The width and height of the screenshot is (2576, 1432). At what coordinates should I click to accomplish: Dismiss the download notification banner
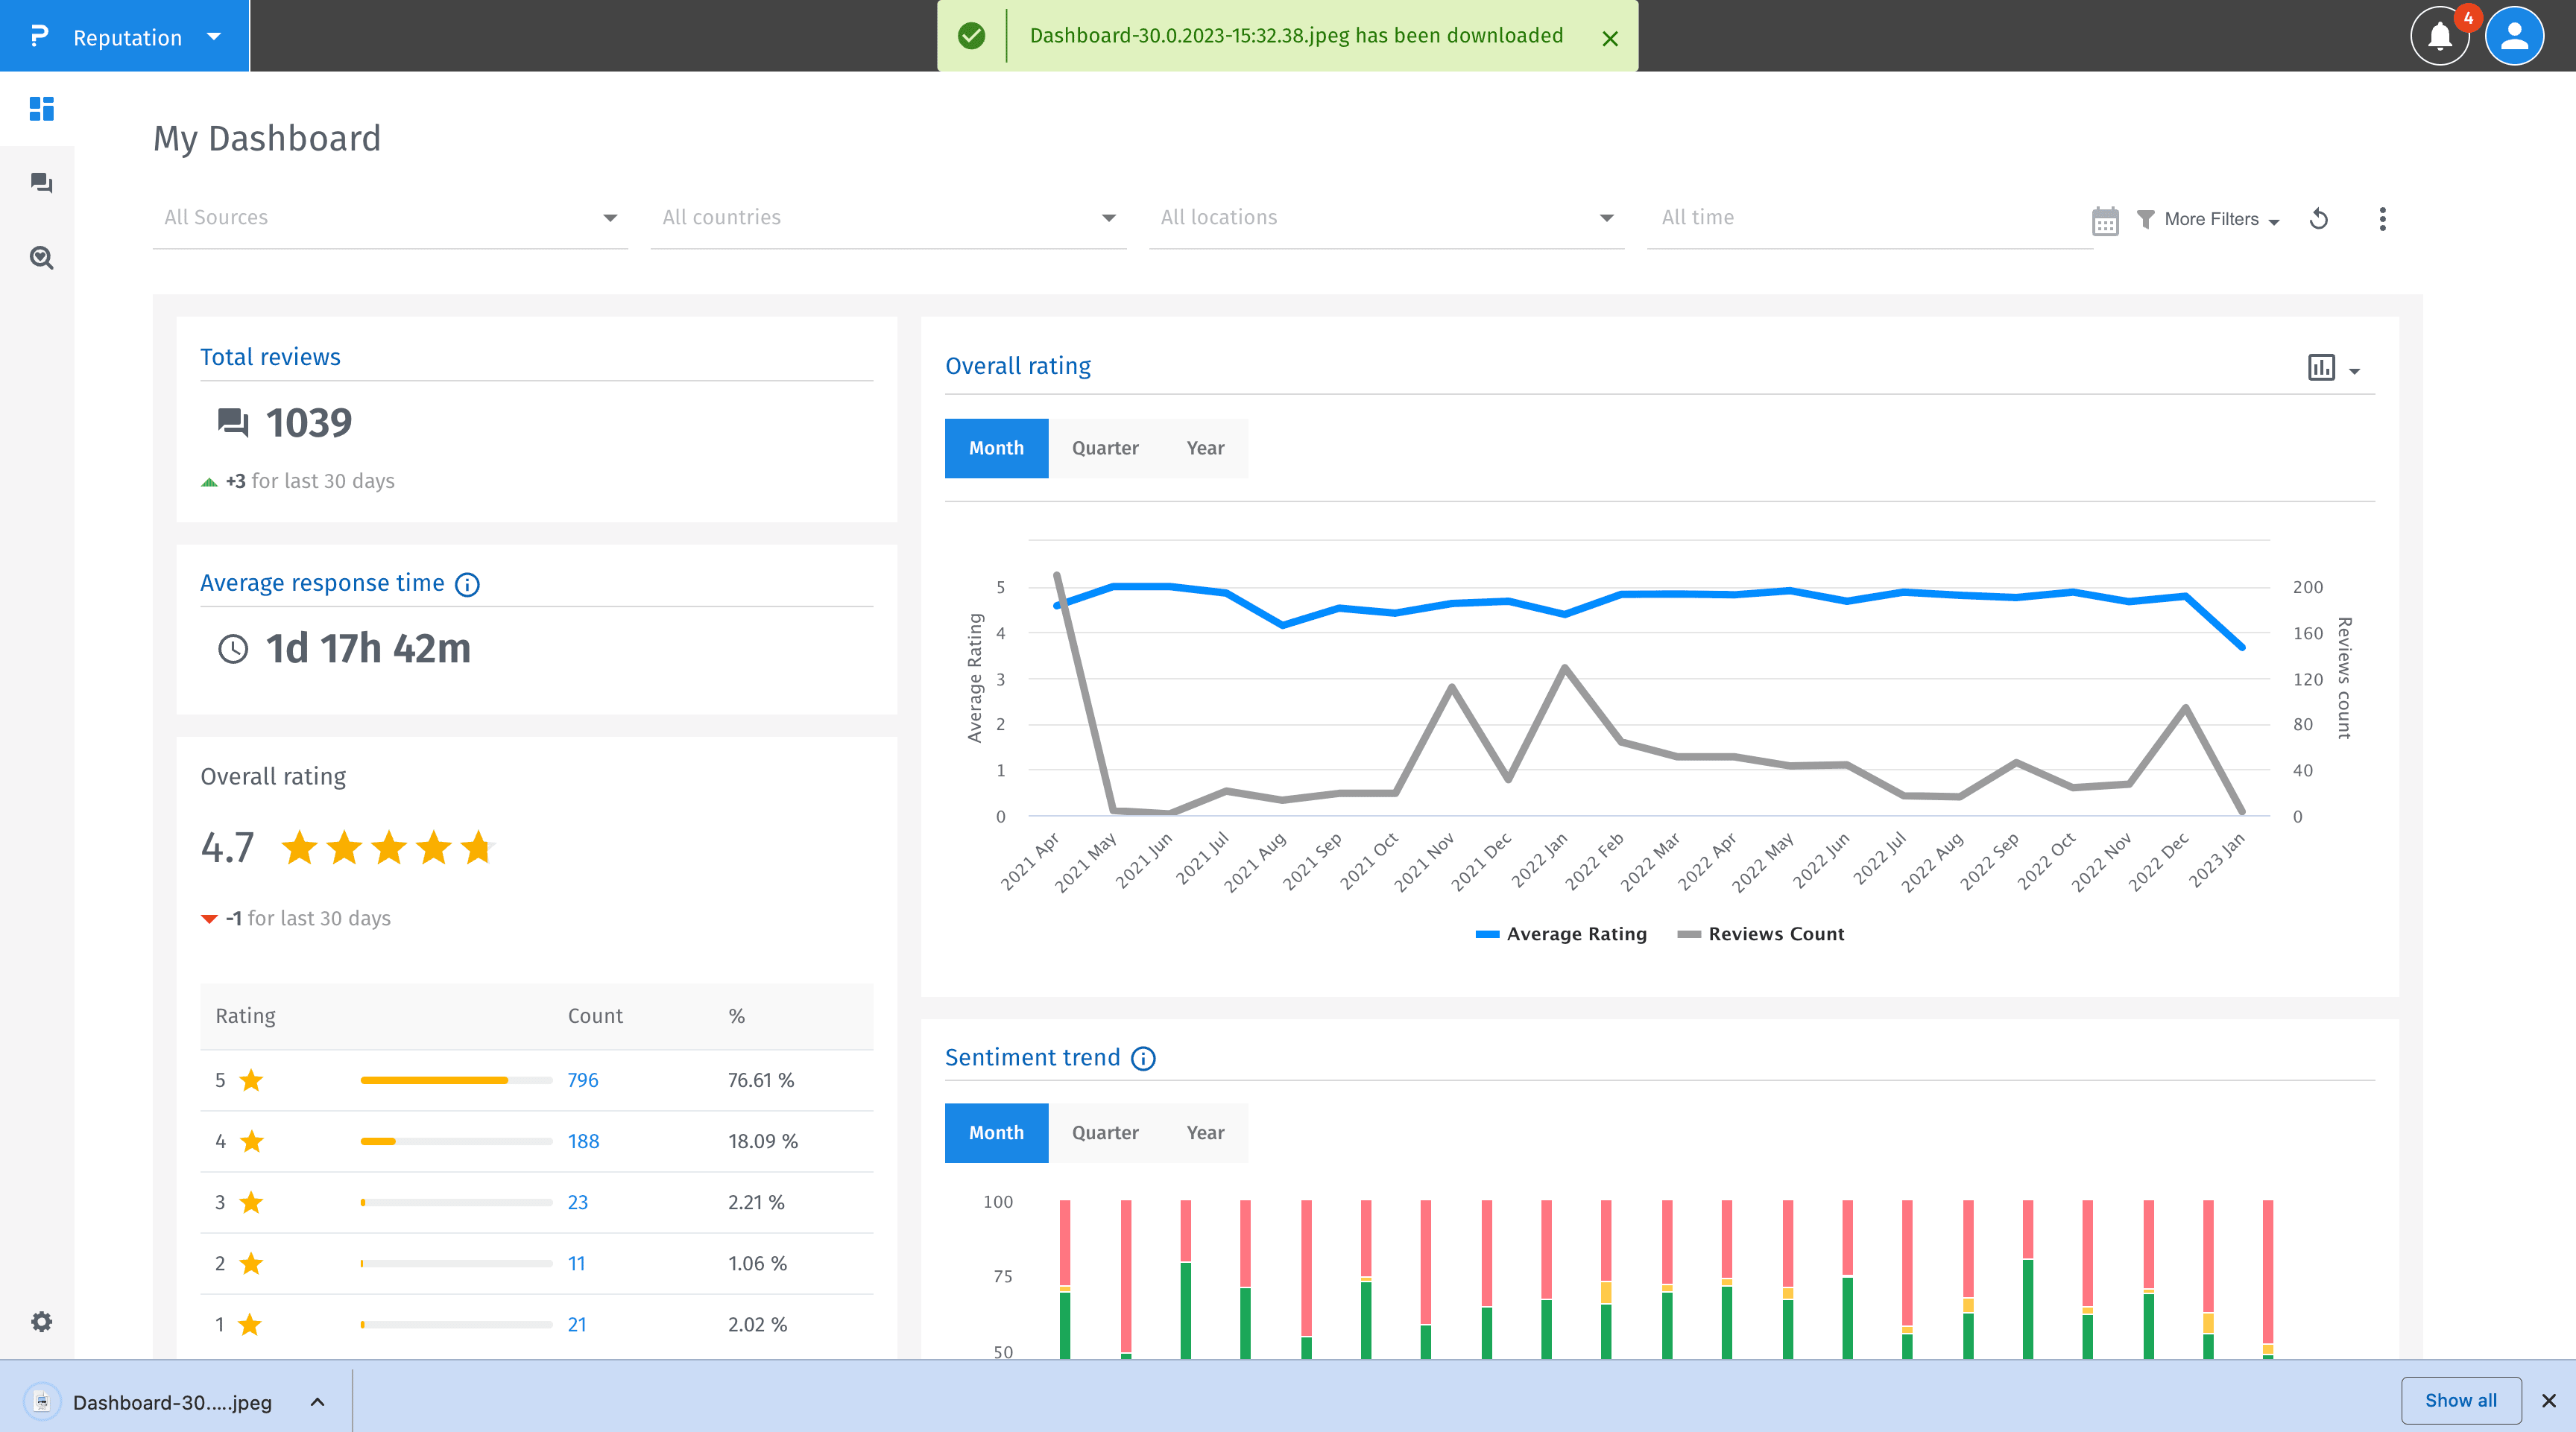1610,38
